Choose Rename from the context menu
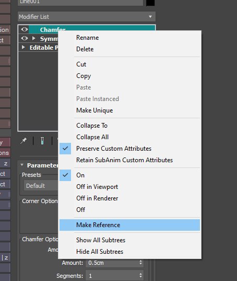237x281 pixels. coord(129,38)
